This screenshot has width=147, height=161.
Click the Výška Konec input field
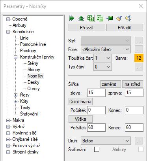pyautogui.click(x=134, y=127)
